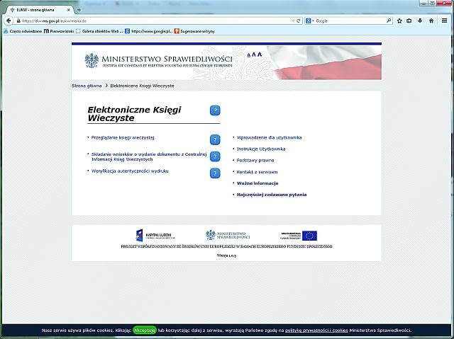Click the browser back arrow button
Screen dimensions: 454x339
(x=9, y=21)
